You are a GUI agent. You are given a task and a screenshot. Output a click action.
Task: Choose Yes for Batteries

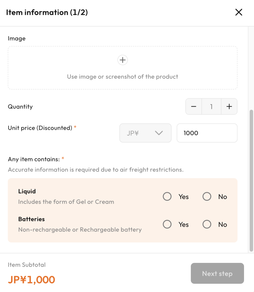point(167,225)
